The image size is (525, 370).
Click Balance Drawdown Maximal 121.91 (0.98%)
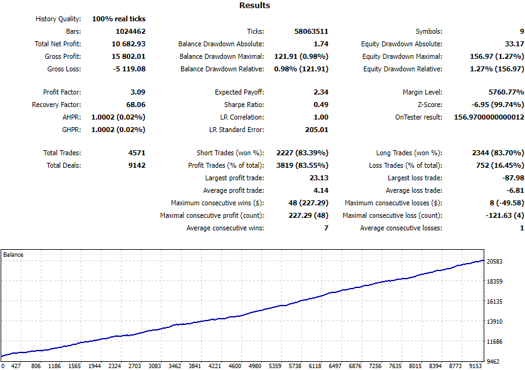301,56
